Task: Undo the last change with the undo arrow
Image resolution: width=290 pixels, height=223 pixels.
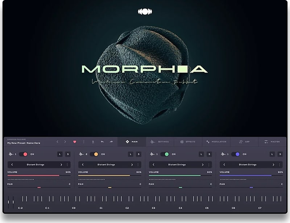Action: (x=102, y=142)
